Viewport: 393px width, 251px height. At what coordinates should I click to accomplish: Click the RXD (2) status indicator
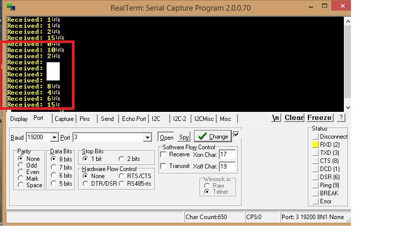316,145
